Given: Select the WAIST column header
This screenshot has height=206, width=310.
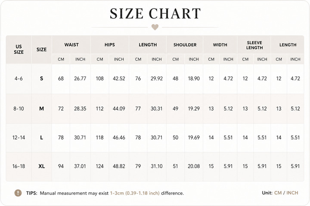Looking at the screenshot, I should point(71,45).
